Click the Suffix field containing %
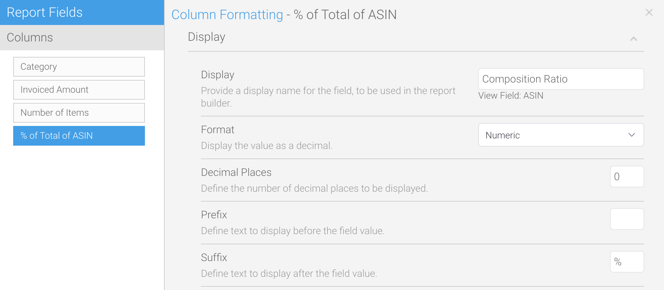 (627, 262)
